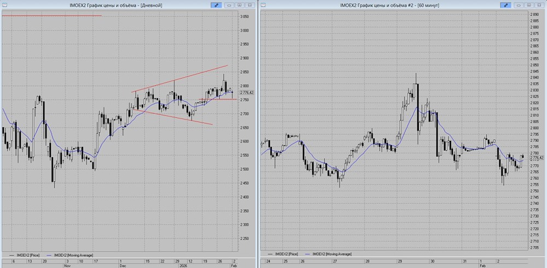Click the 2 450 price level on daily chart axis
The image size is (547, 268).
click(244, 183)
